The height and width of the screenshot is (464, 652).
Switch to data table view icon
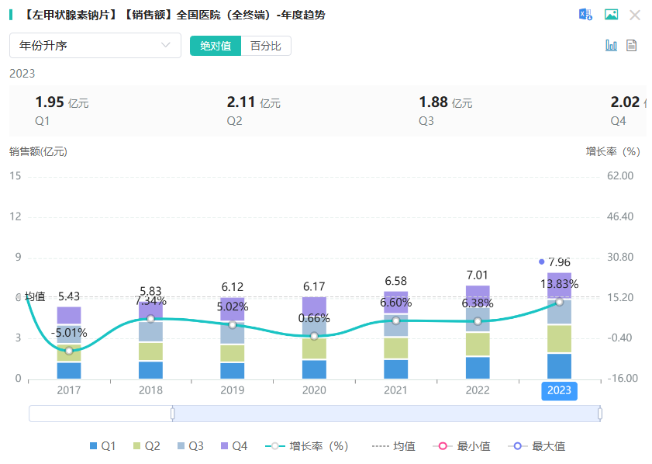point(631,45)
